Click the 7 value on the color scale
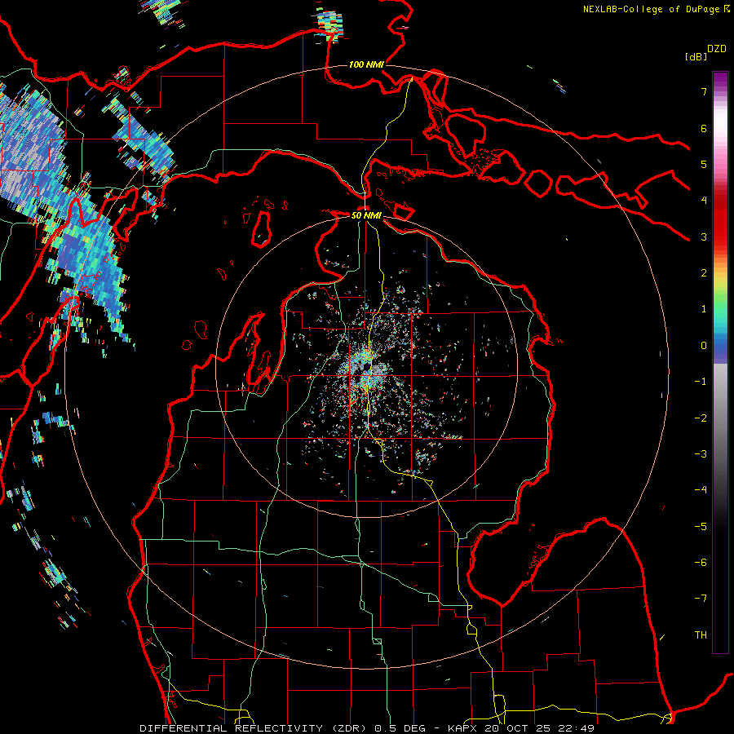Screen dimensions: 734x734 pos(704,91)
